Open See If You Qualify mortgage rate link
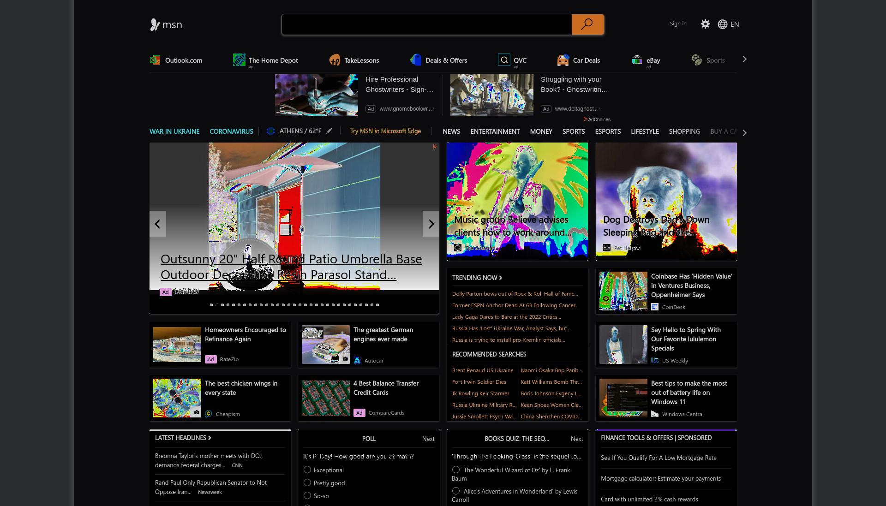886x506 pixels. point(659,458)
